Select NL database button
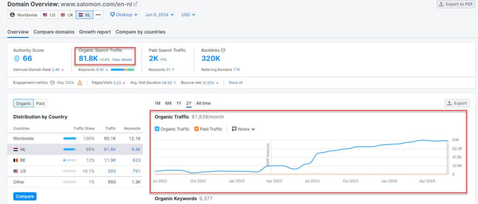 pyautogui.click(x=84, y=14)
